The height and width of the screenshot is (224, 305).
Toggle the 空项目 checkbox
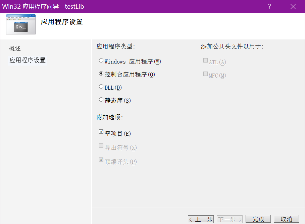click(101, 132)
